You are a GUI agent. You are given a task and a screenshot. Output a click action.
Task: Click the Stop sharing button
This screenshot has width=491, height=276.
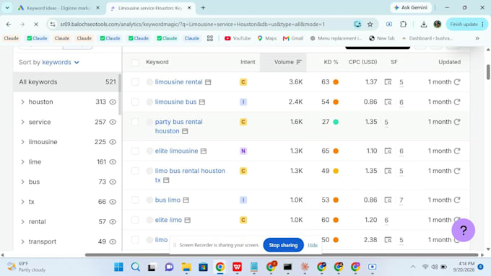coord(283,245)
